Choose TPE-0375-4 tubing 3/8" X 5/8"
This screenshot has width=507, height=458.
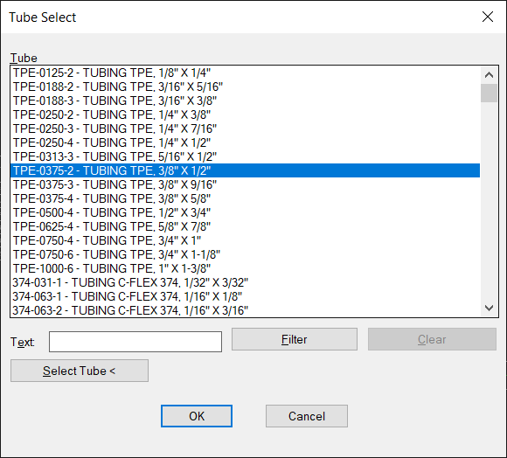[245, 198]
